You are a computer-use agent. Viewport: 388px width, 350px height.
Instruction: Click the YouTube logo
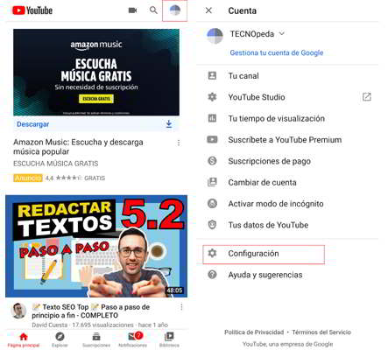click(32, 10)
